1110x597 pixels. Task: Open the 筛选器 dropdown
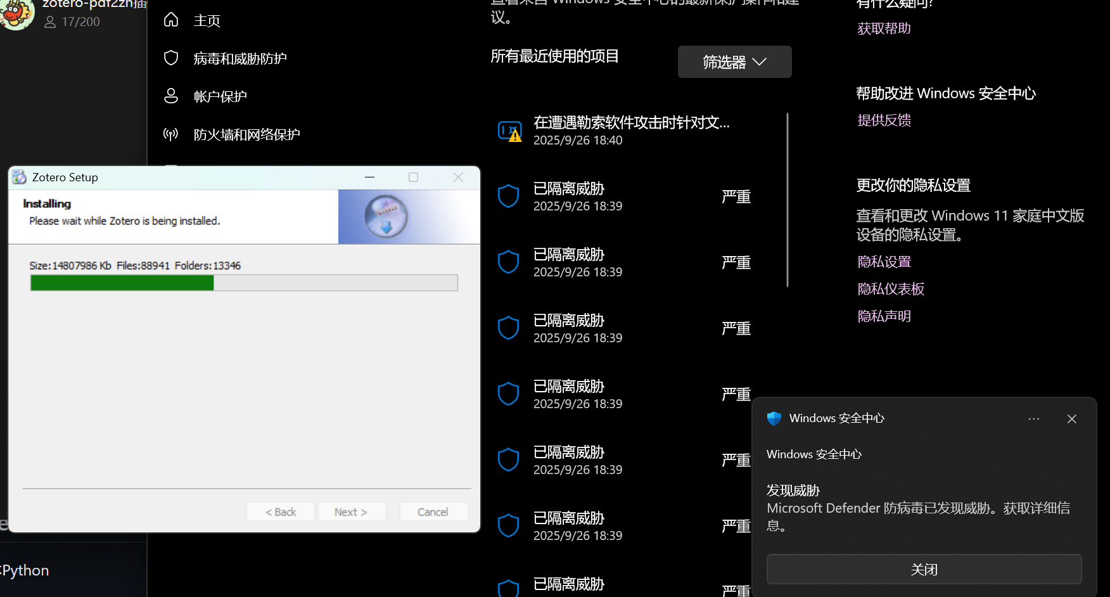click(x=735, y=62)
